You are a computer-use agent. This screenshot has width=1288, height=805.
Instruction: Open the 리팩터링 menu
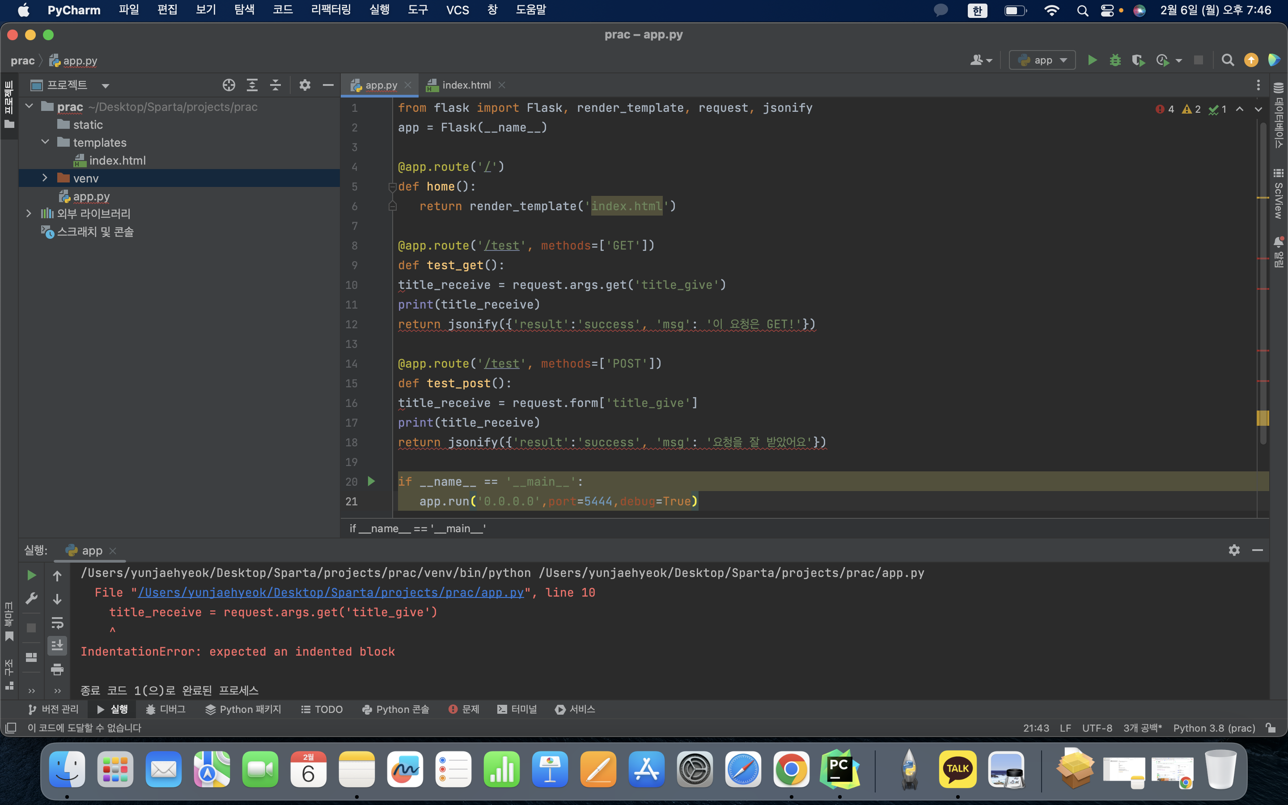(x=330, y=10)
